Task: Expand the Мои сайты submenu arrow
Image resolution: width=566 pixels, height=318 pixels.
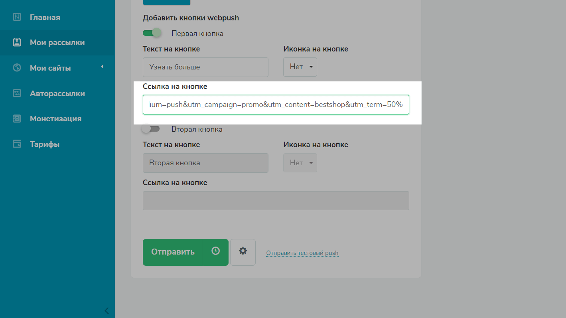Action: coord(102,67)
